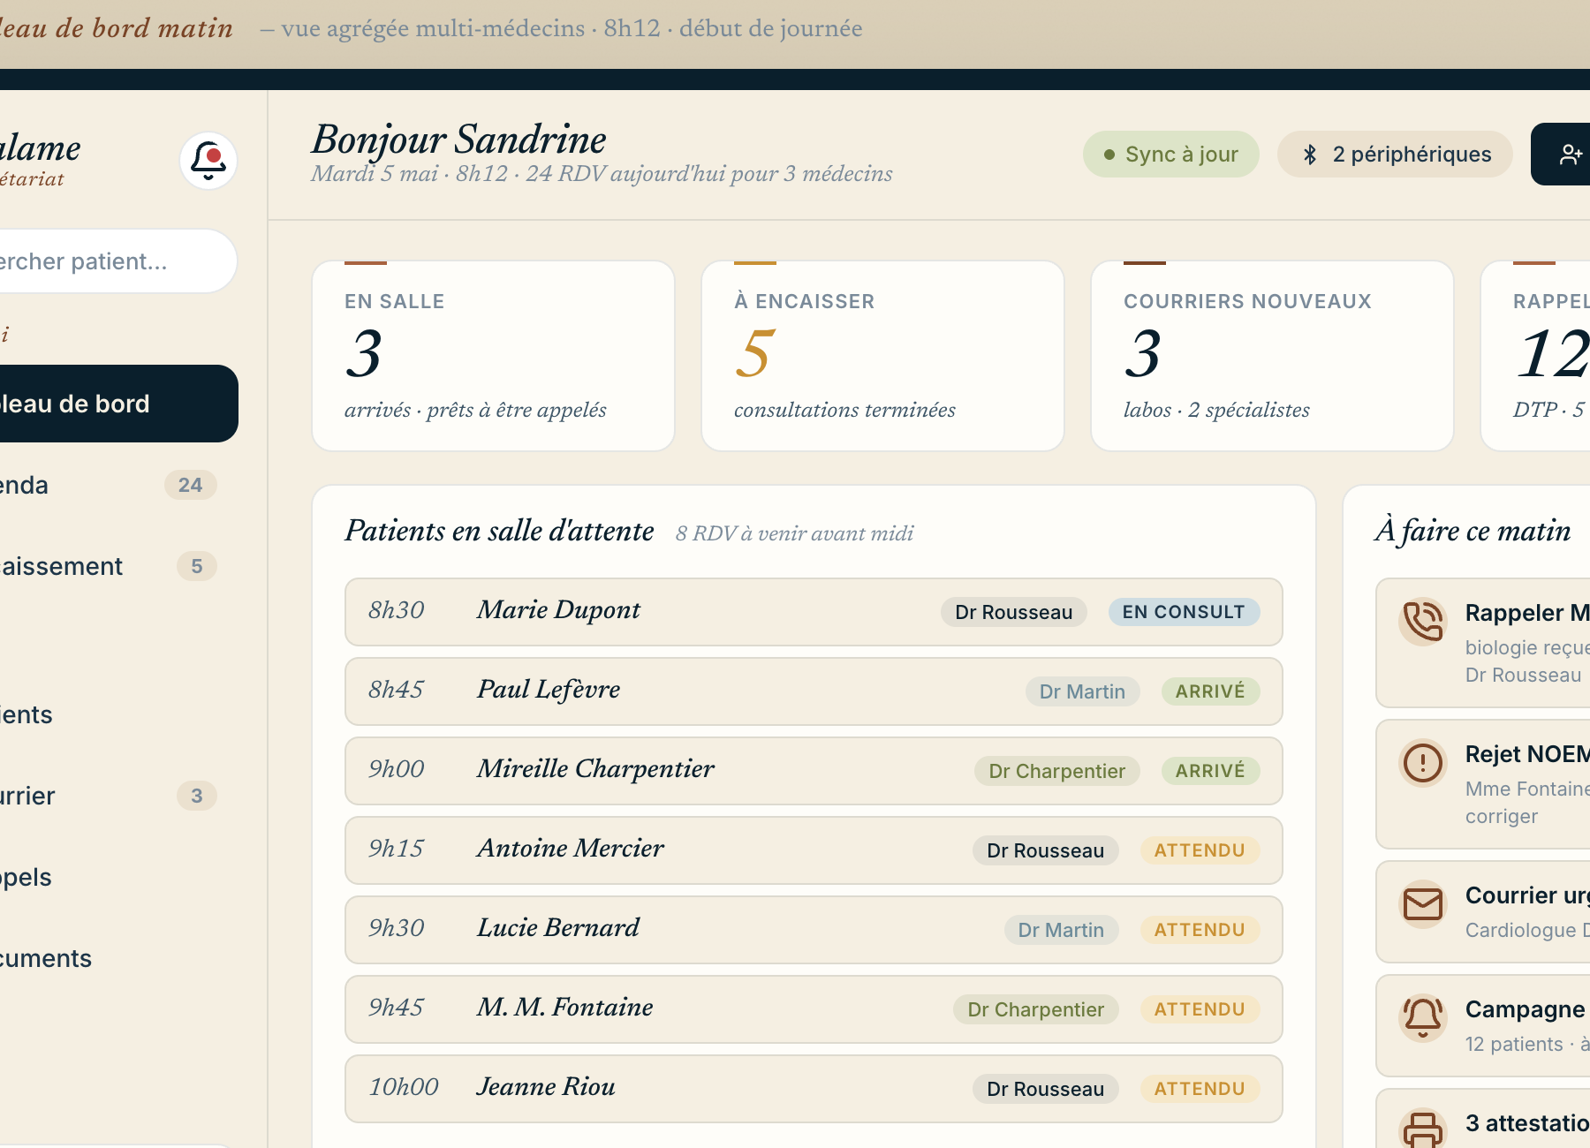Click the ARRIVÉ badge for Paul Lefèvre
Screen dimensions: 1590x1148
1210,691
